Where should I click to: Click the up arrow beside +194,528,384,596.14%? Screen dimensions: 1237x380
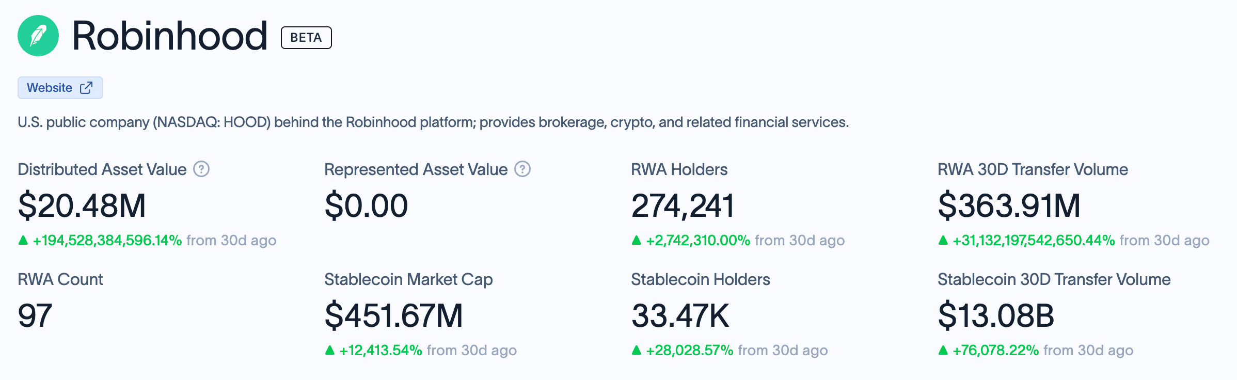coord(23,240)
